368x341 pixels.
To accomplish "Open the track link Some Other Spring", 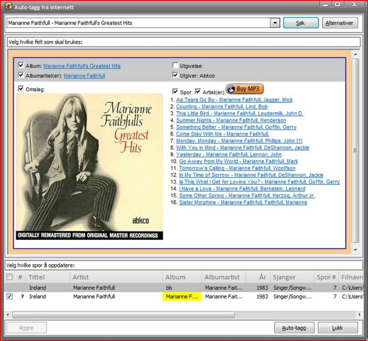I will point(247,195).
